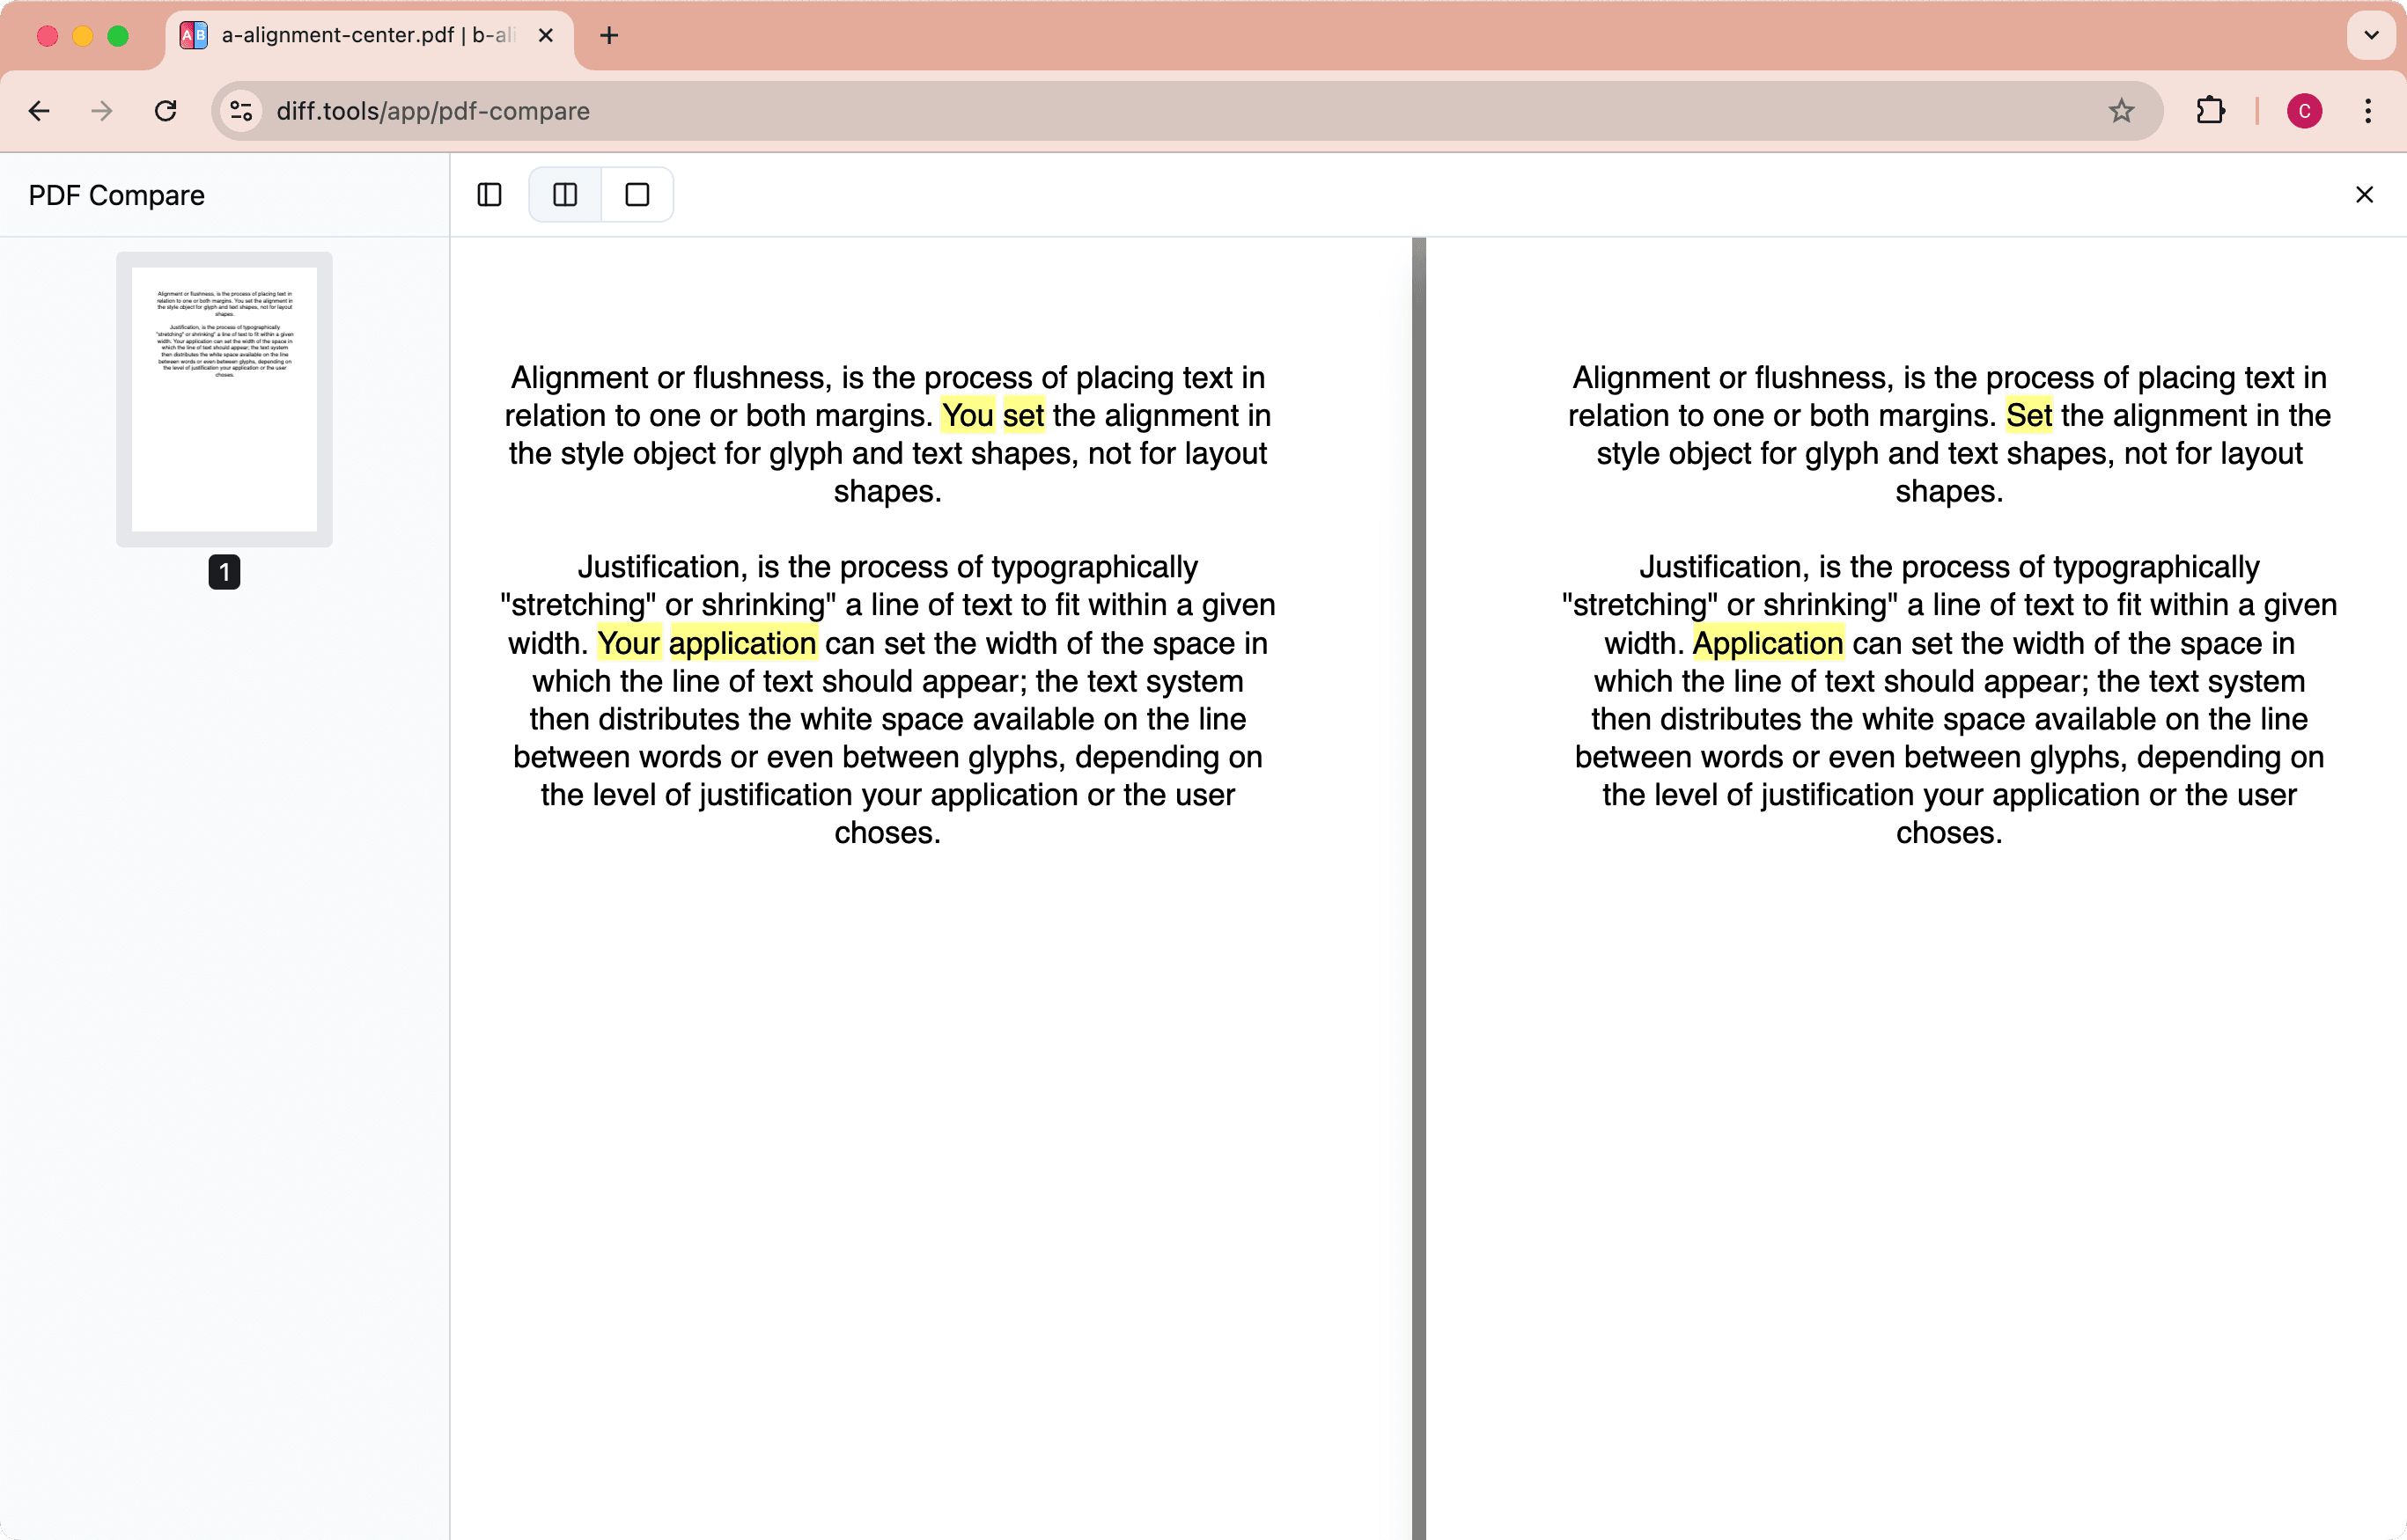Open a new browser tab
The height and width of the screenshot is (1540, 2407).
610,36
